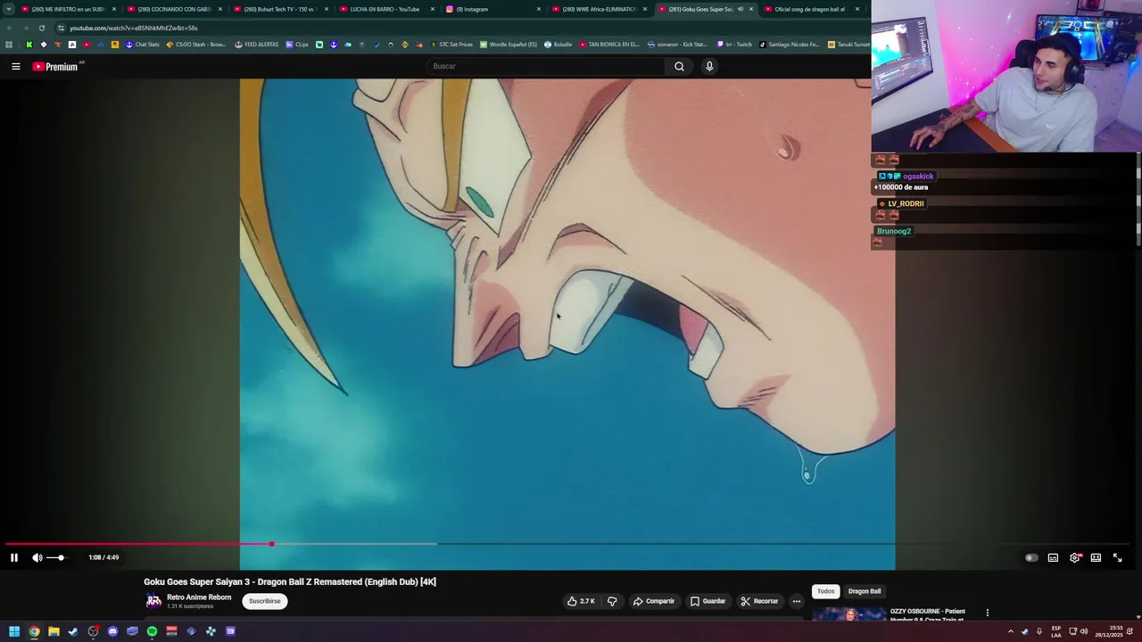This screenshot has width=1142, height=642.
Task: Click chat user ogaskick
Action: click(x=918, y=177)
